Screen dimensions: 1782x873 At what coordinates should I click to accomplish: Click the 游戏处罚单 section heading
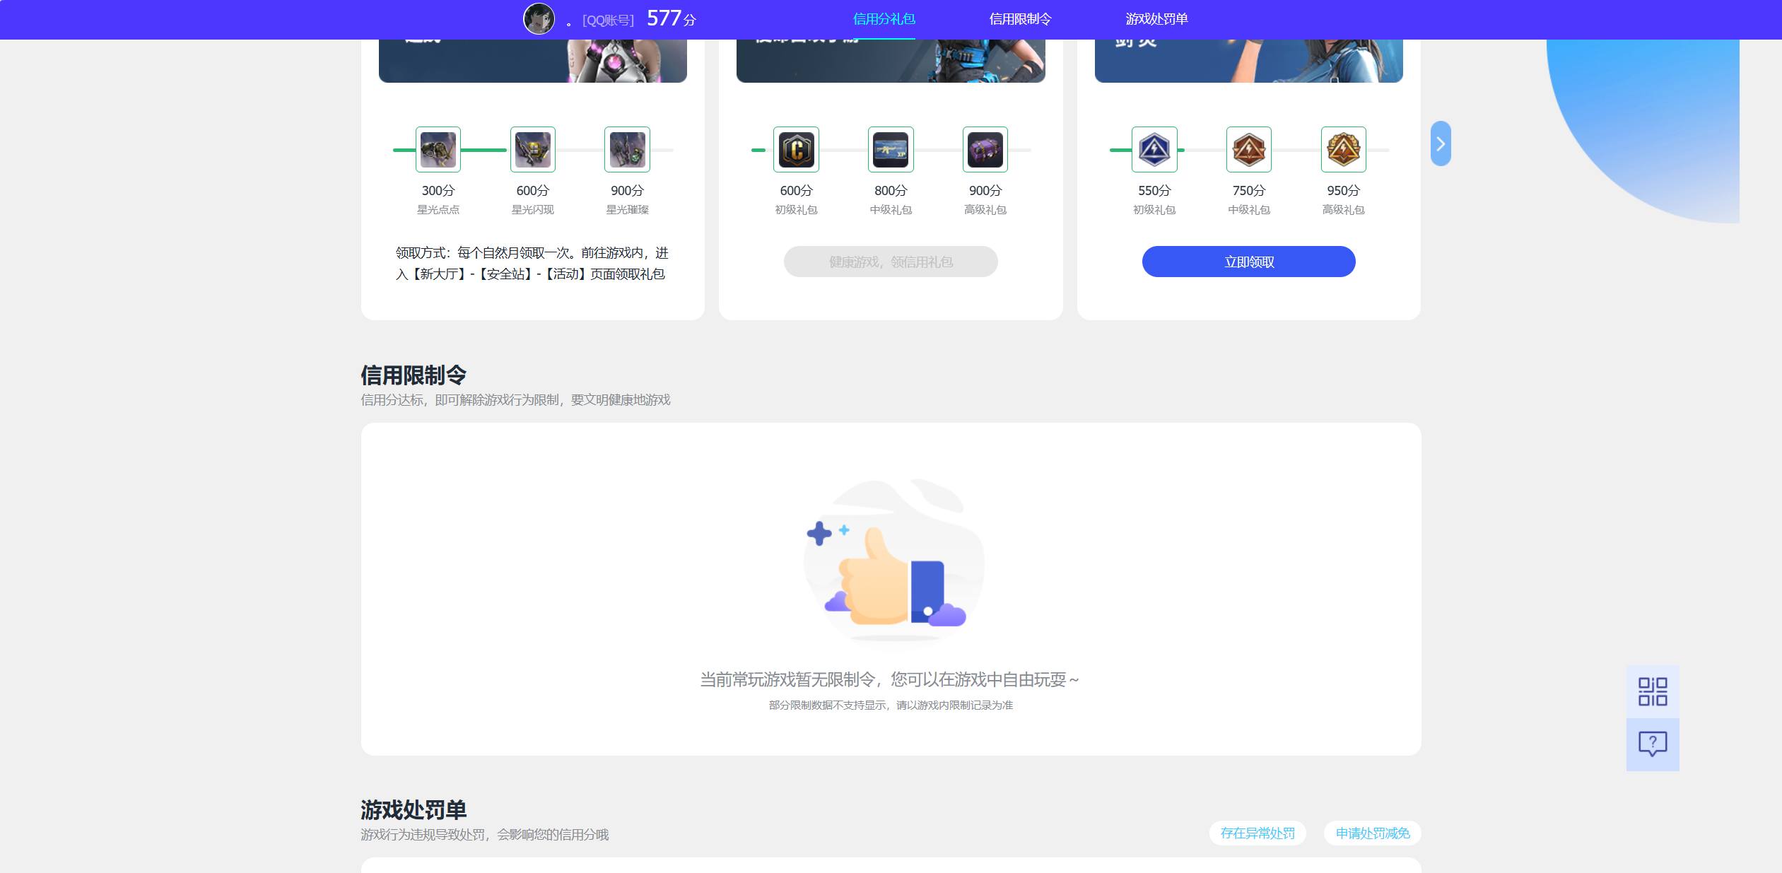click(414, 809)
